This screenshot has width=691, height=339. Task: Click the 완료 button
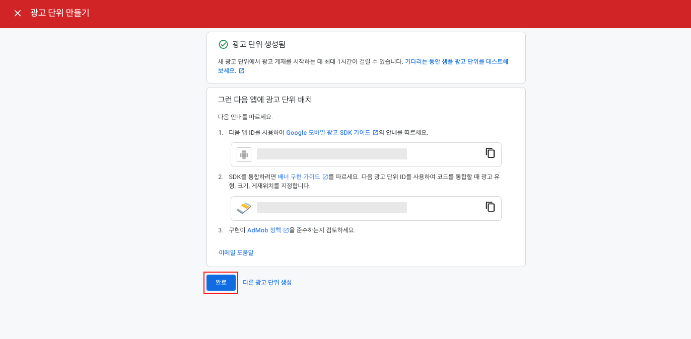click(x=221, y=283)
